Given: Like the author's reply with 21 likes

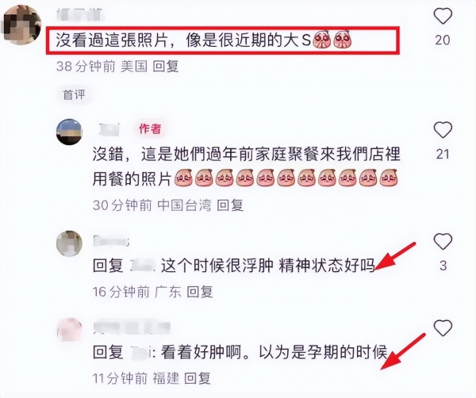Looking at the screenshot, I should [x=443, y=130].
